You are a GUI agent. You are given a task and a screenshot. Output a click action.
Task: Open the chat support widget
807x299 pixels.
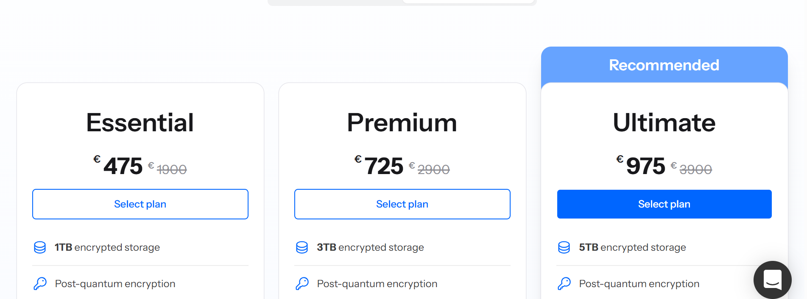click(772, 280)
